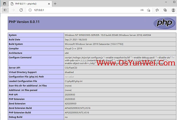The width and height of the screenshot is (177, 120).
Task: Click the 'x64' architecture value
Action: pyautogui.click(x=67, y=53)
